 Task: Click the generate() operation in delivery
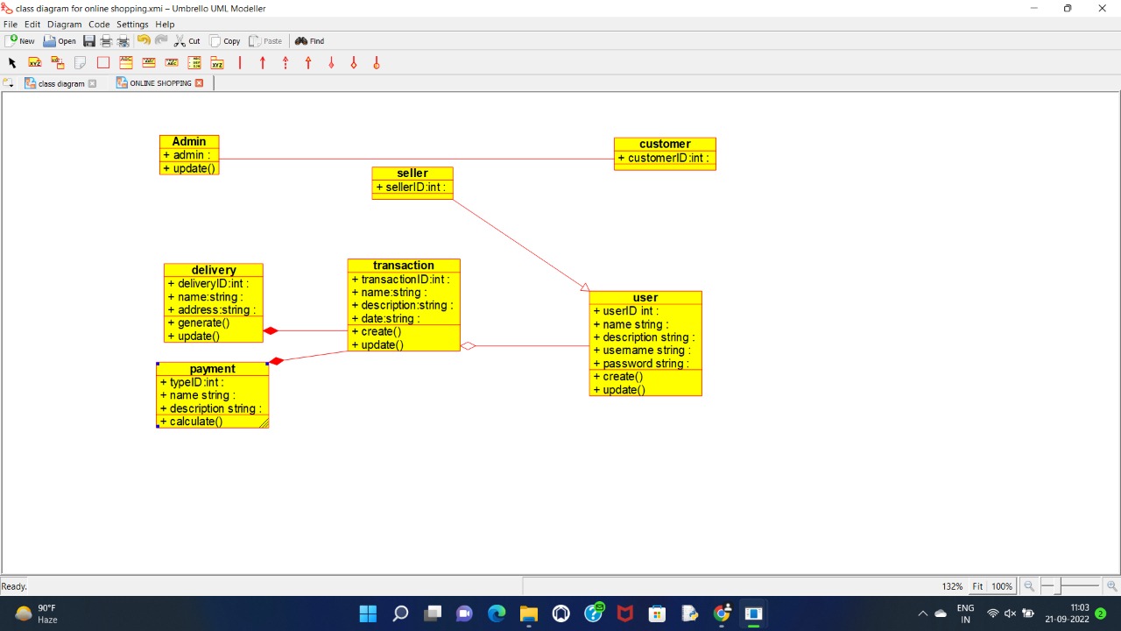pyautogui.click(x=199, y=323)
